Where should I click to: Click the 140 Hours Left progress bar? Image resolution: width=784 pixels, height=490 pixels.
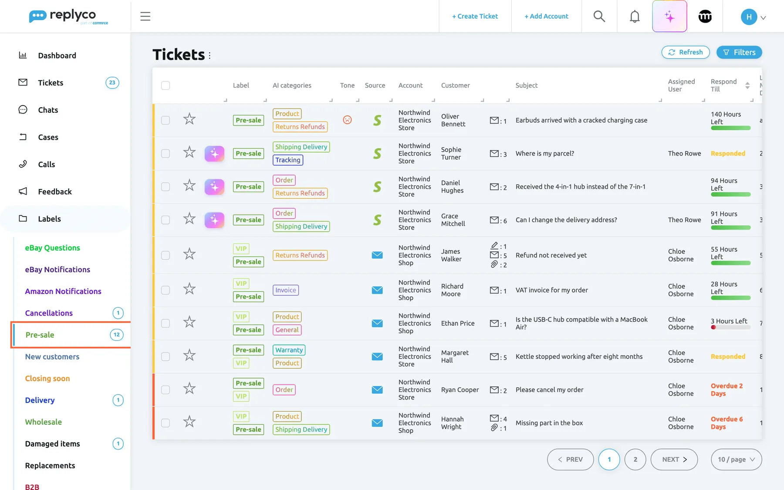tap(730, 128)
